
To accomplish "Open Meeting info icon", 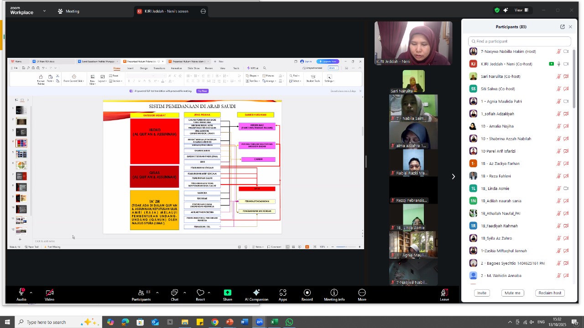I will coord(334,293).
